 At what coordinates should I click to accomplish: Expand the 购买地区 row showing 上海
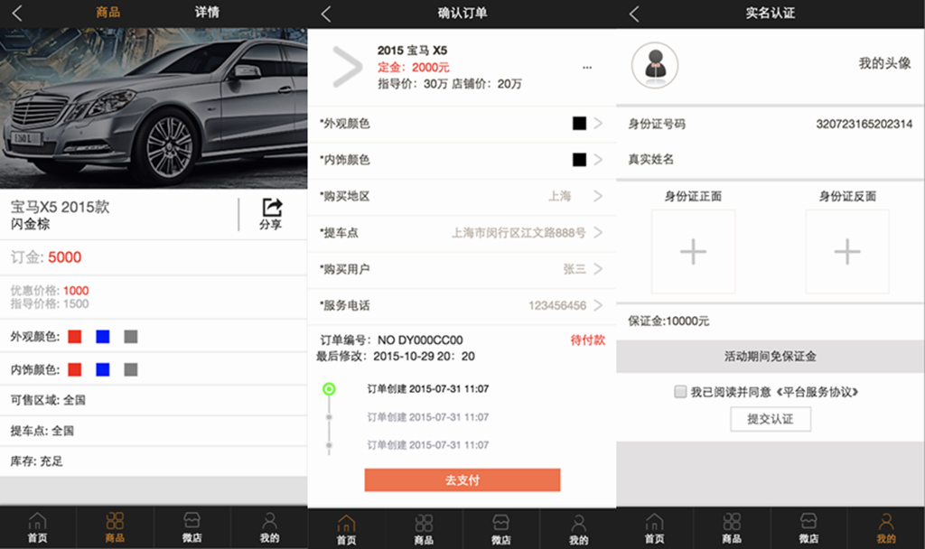(597, 196)
